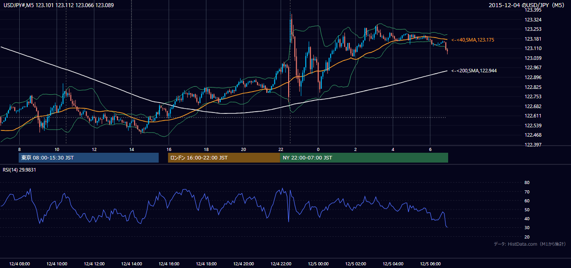Image resolution: width=571 pixels, height=268 pixels.
Task: Click the 12/4 22:00 time axis label
Action: [281, 264]
